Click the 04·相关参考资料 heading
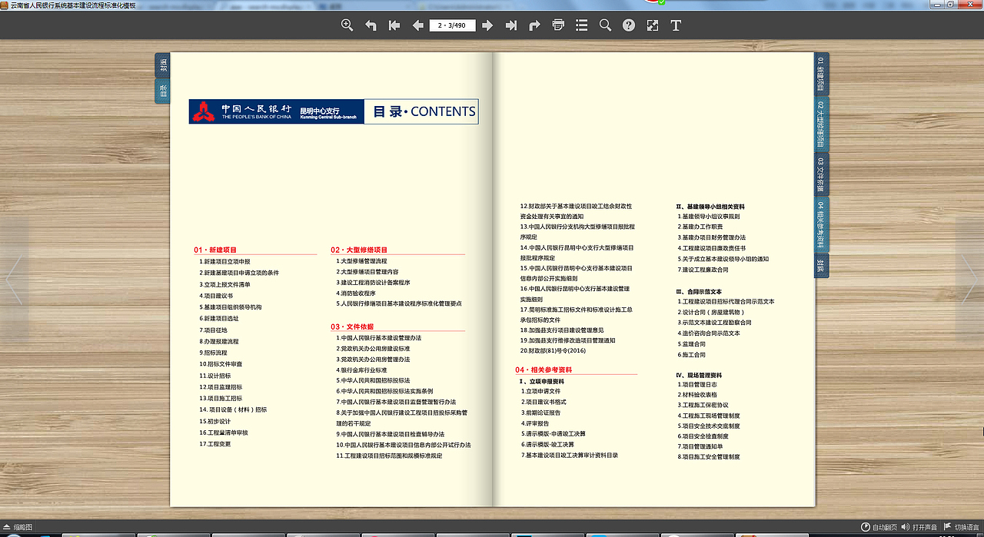 click(544, 370)
